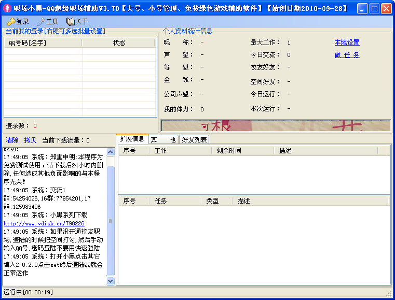Click the 做任务 link

[347, 55]
